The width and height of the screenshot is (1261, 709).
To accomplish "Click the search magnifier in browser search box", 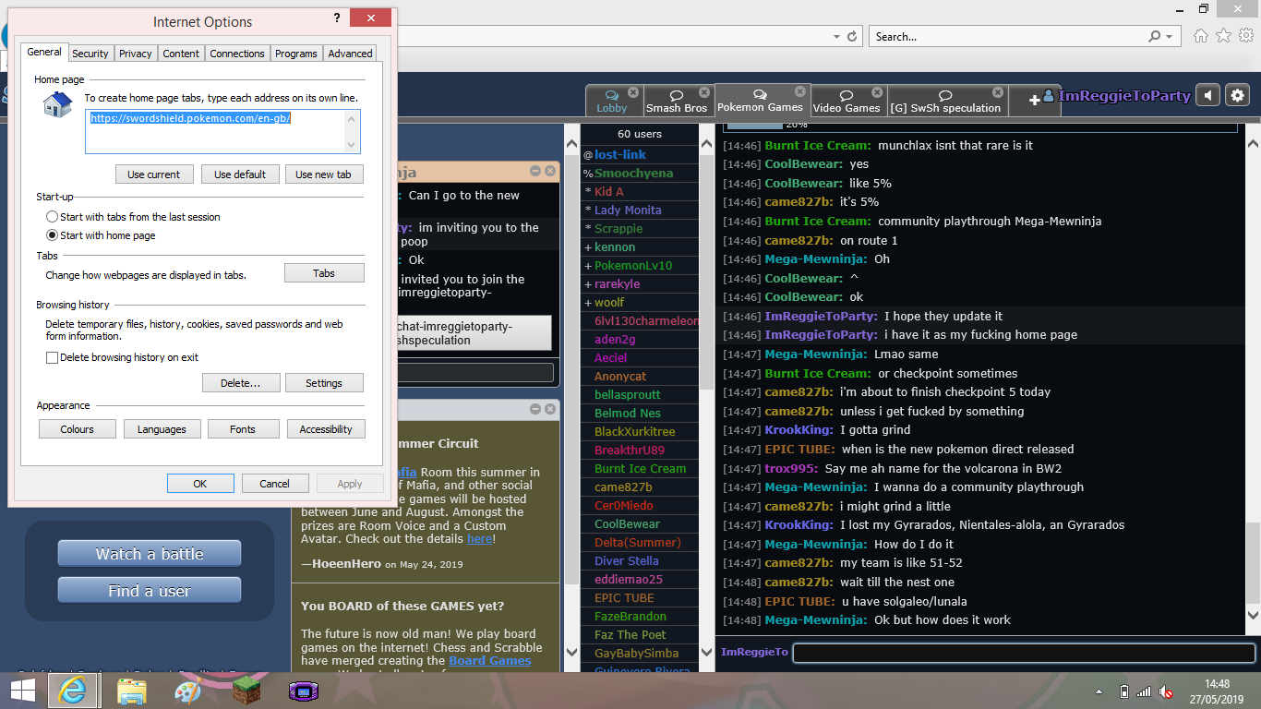I will pos(1155,37).
